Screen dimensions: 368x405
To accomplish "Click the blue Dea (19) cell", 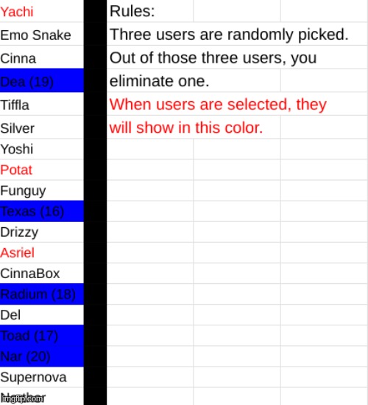I will pos(42,80).
